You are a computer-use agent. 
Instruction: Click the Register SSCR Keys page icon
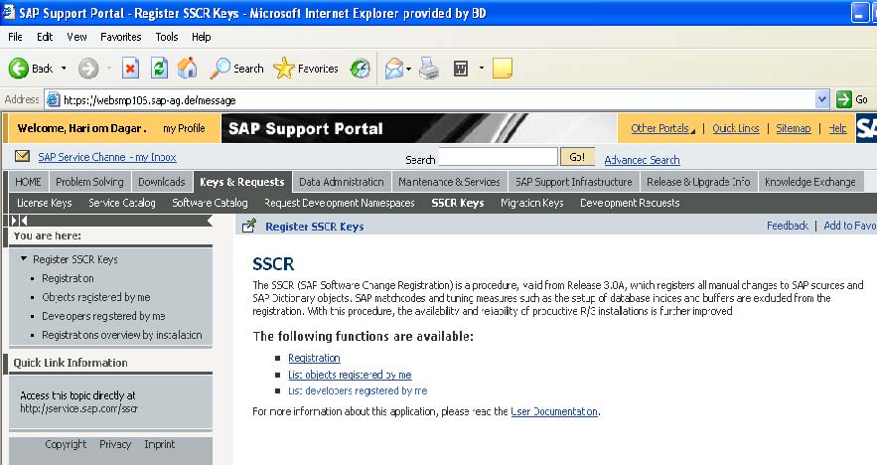click(249, 226)
